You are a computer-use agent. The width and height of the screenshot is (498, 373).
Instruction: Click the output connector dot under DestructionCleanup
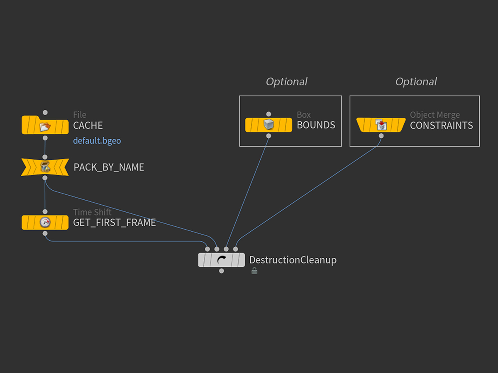(221, 271)
